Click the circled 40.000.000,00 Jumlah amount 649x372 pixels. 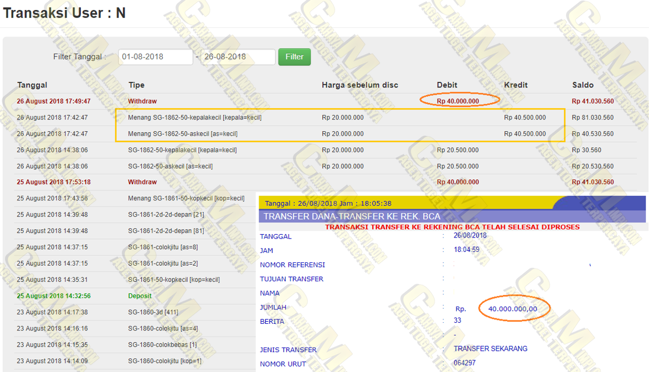click(x=512, y=309)
